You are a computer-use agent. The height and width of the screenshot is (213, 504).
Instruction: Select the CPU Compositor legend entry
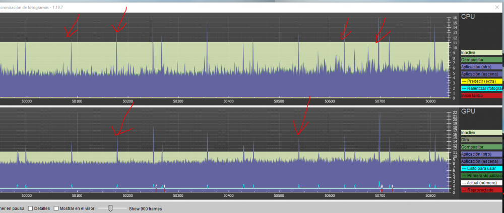[x=481, y=59]
